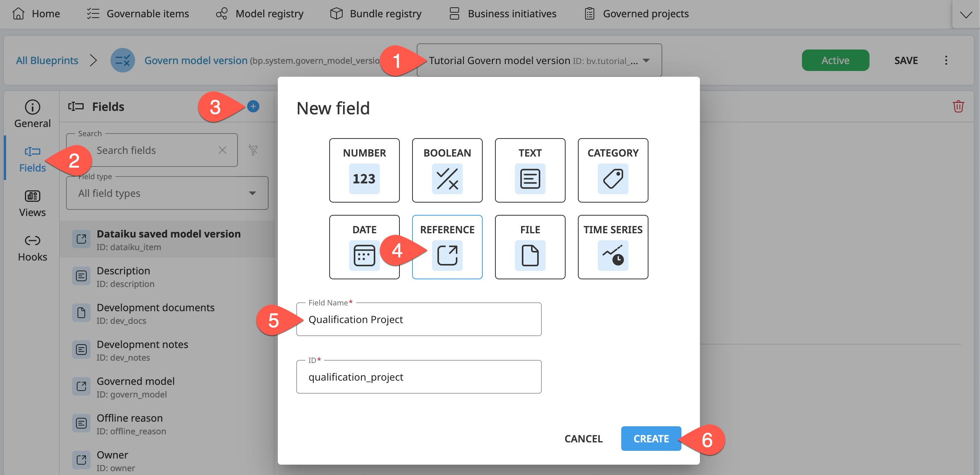Open the three-dot more options menu
The width and height of the screenshot is (980, 475).
[946, 60]
